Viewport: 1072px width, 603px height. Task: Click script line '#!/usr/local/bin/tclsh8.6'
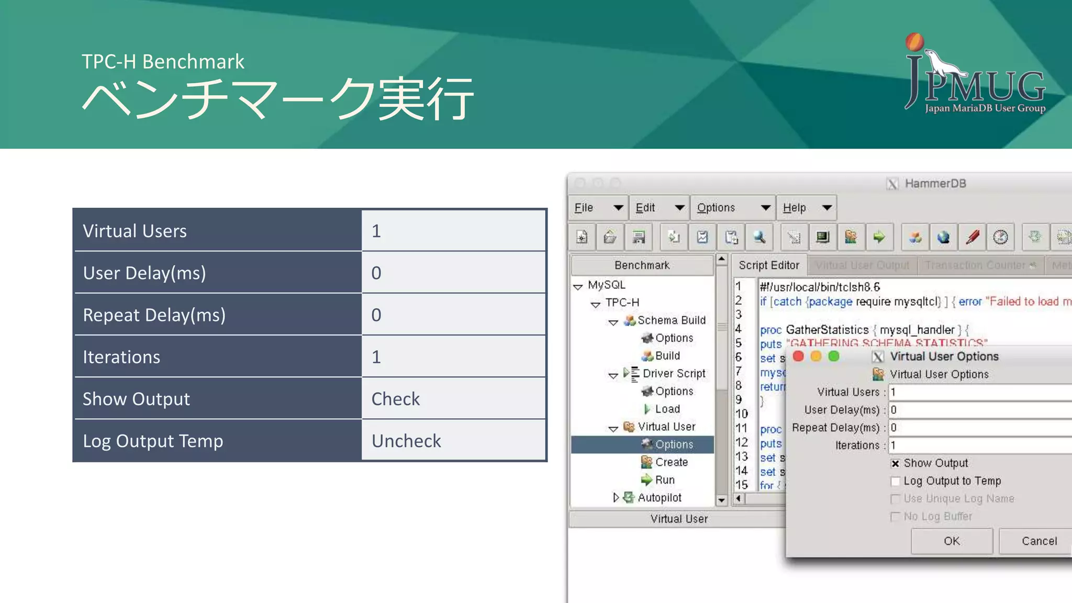[820, 287]
